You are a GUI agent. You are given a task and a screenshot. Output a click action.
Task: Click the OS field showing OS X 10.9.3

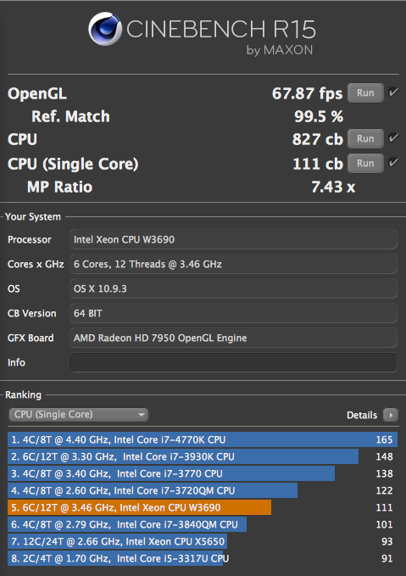point(233,288)
